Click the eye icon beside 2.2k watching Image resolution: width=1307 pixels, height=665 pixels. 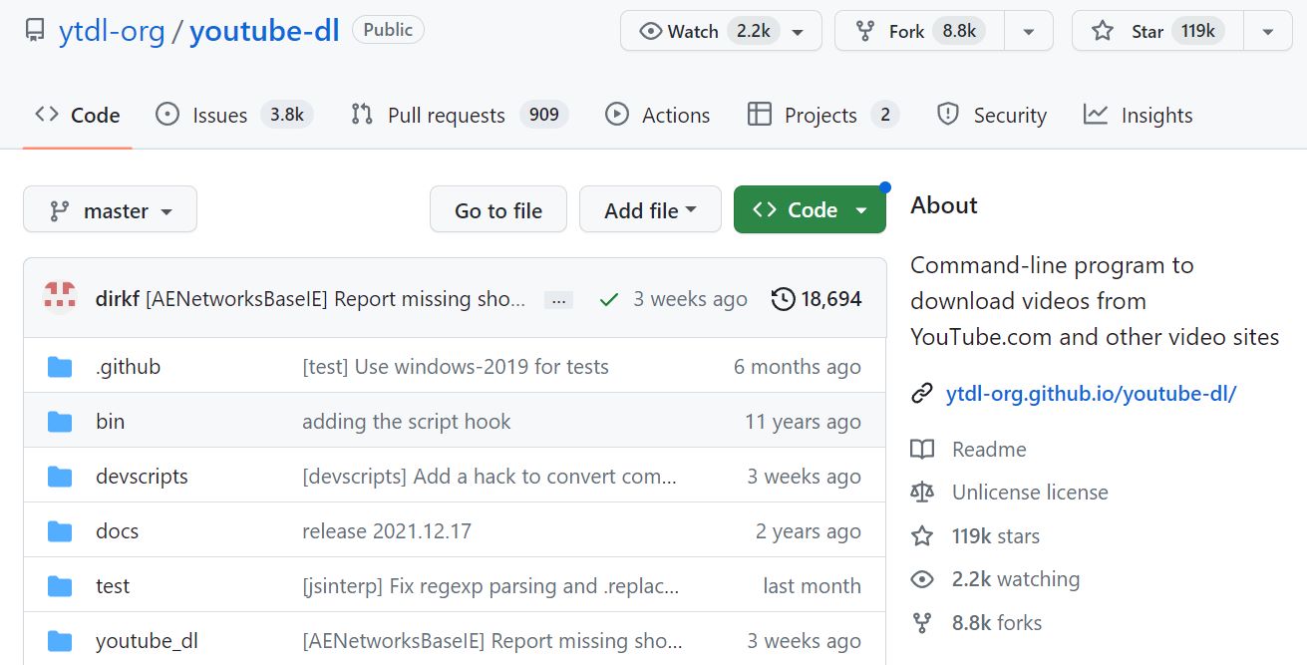(x=922, y=579)
